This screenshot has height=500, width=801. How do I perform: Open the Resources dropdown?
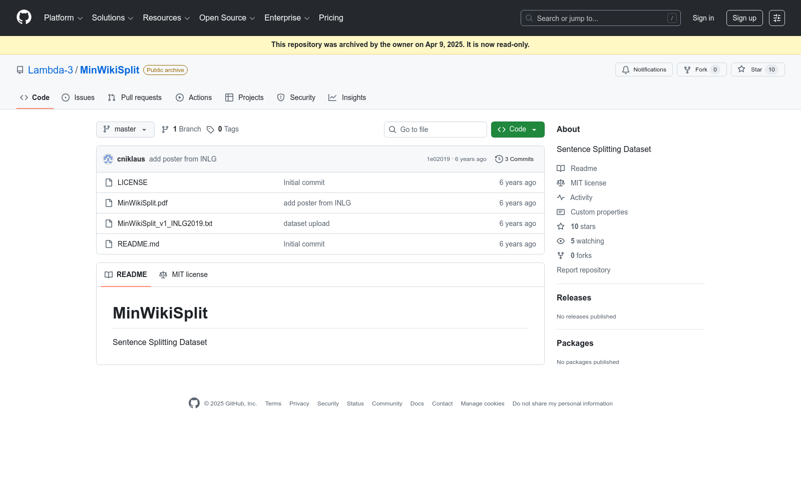[x=166, y=18]
